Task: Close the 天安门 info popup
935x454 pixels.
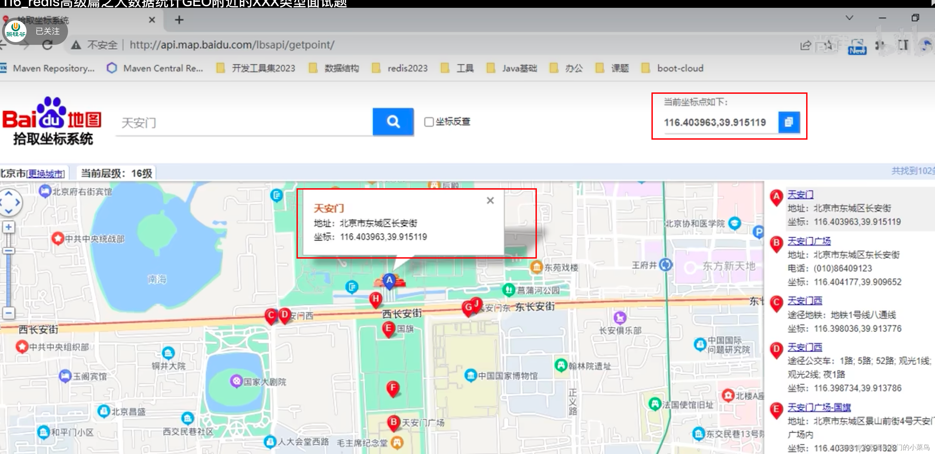Action: 490,200
